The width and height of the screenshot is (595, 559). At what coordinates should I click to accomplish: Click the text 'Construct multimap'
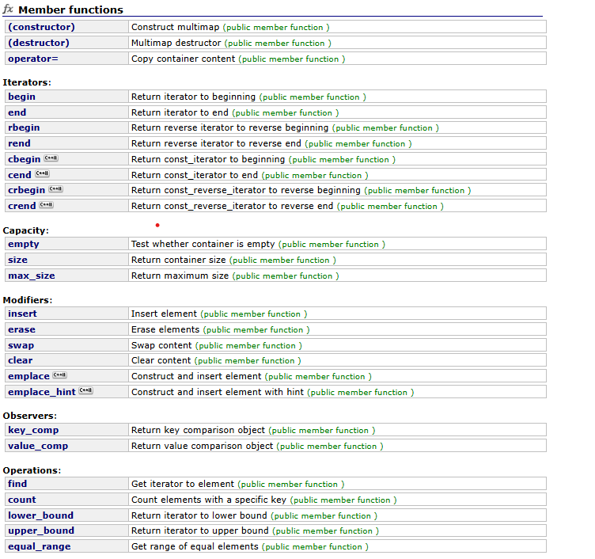[176, 27]
